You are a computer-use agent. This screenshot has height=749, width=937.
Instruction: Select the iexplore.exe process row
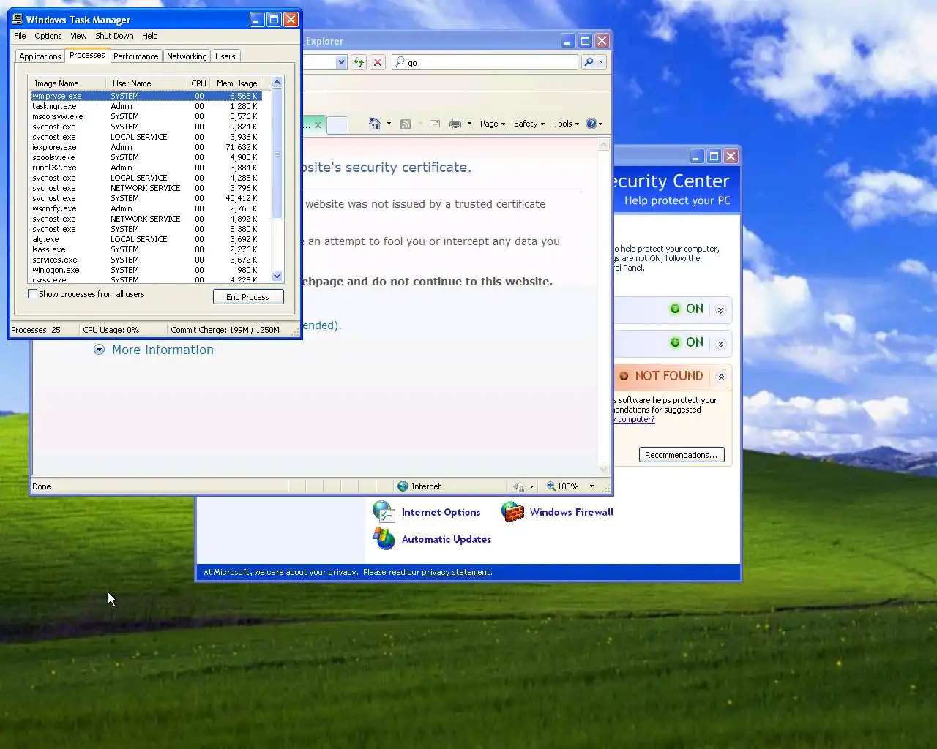146,147
